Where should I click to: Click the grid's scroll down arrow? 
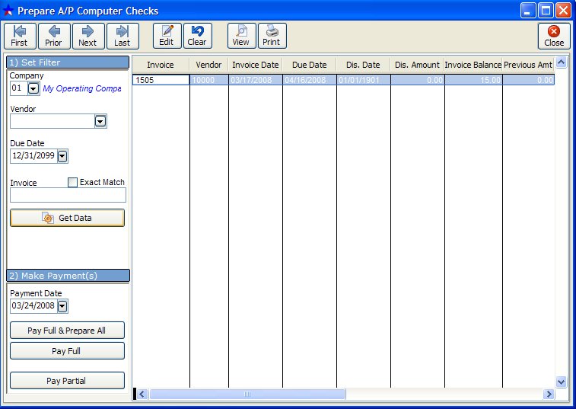[x=561, y=382]
